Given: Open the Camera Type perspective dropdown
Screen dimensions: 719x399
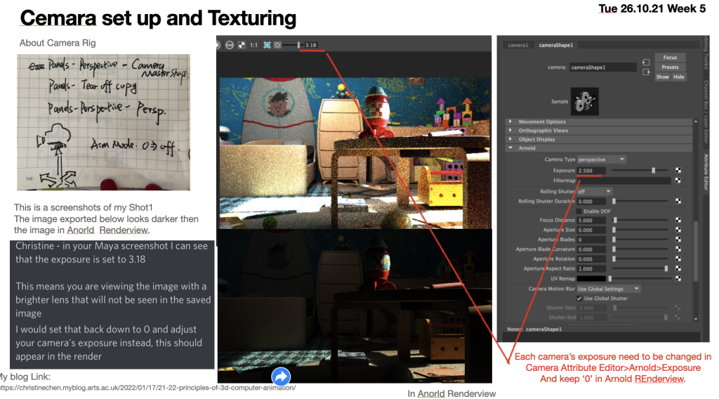Looking at the screenshot, I should (x=601, y=159).
